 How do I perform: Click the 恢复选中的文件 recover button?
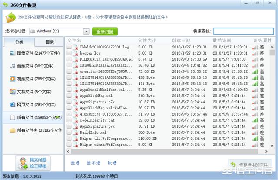(x=250, y=164)
